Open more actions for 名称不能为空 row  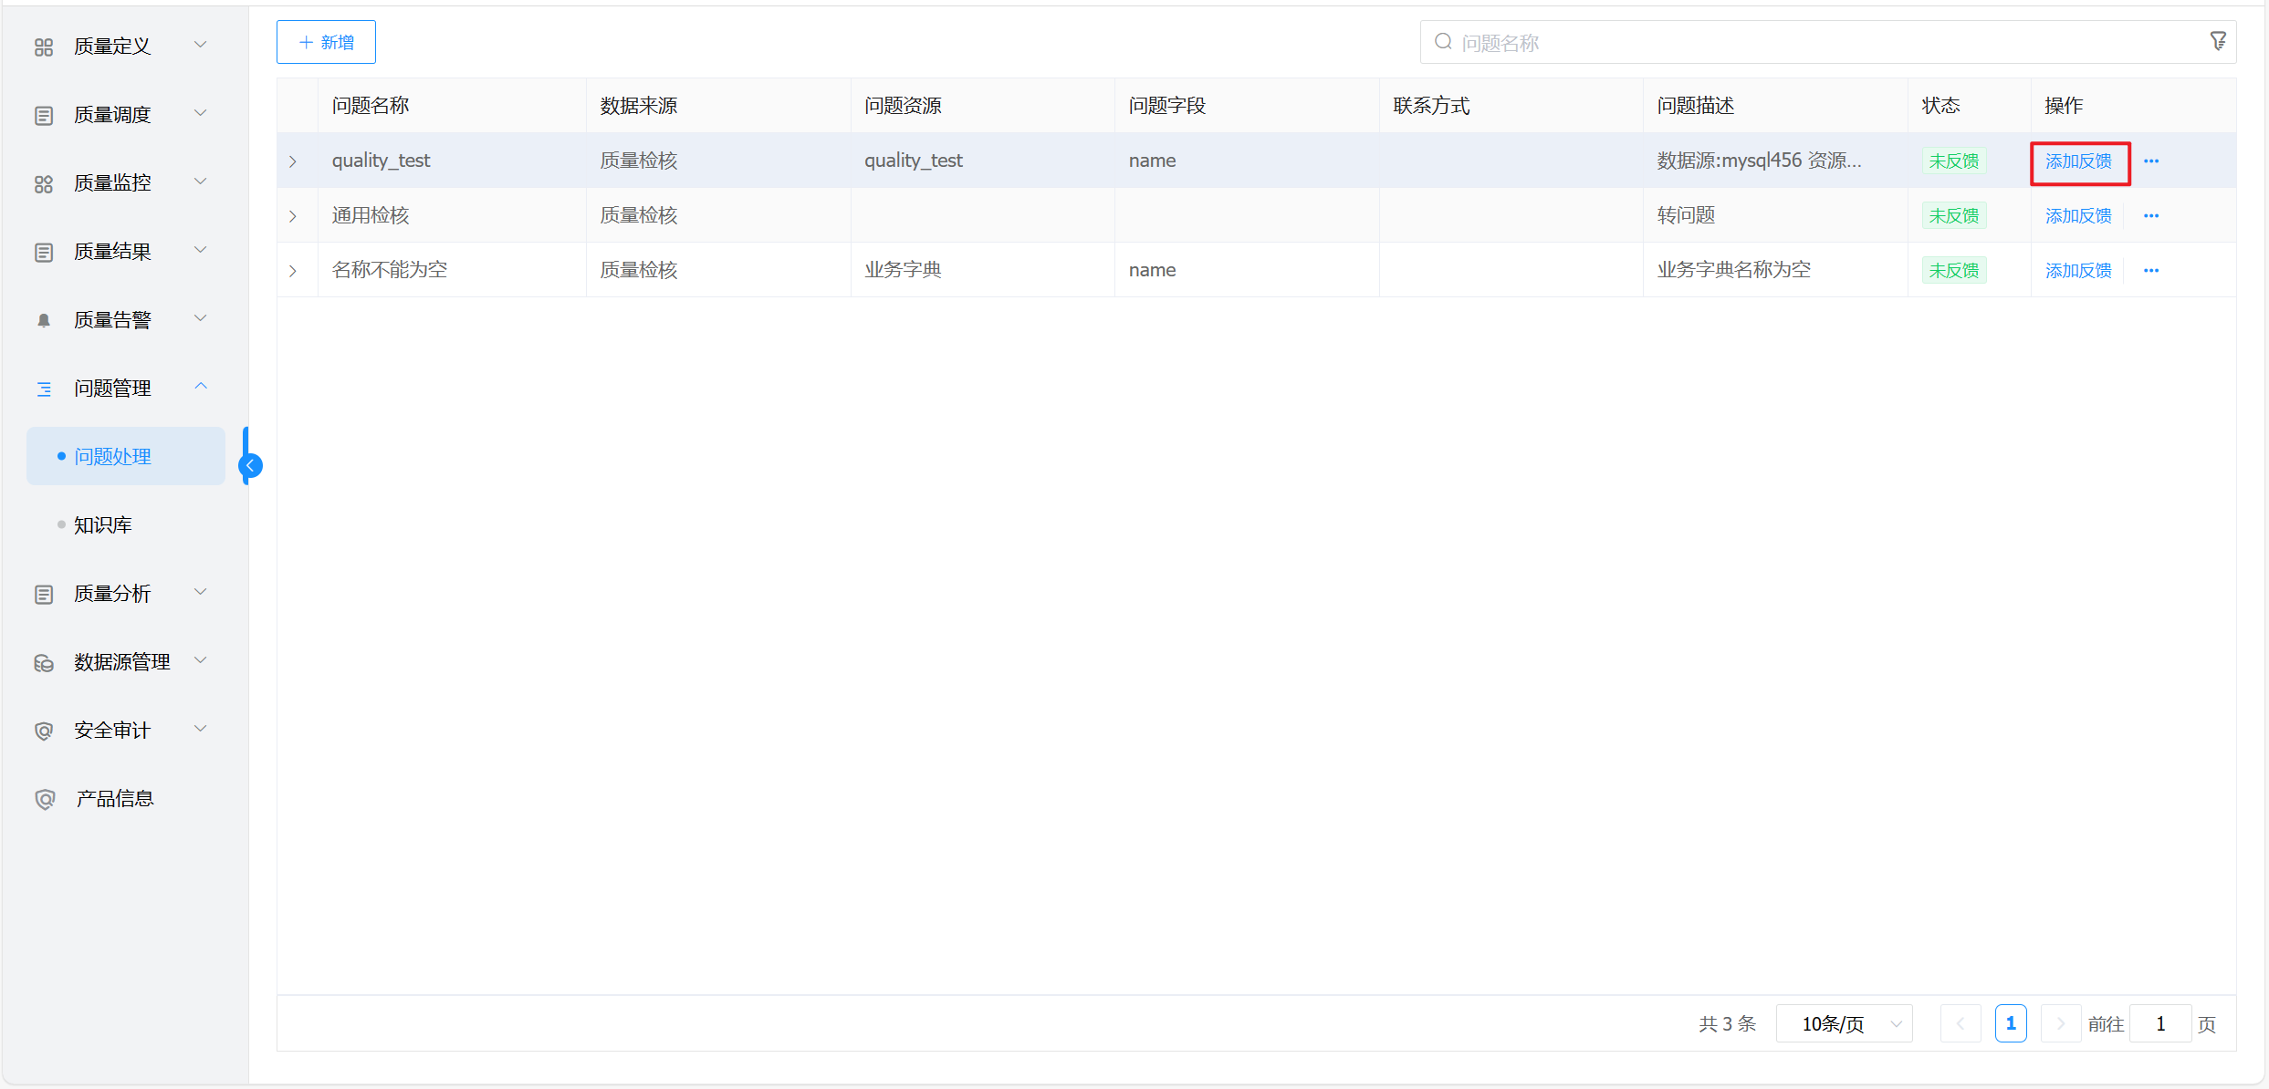point(2151,271)
